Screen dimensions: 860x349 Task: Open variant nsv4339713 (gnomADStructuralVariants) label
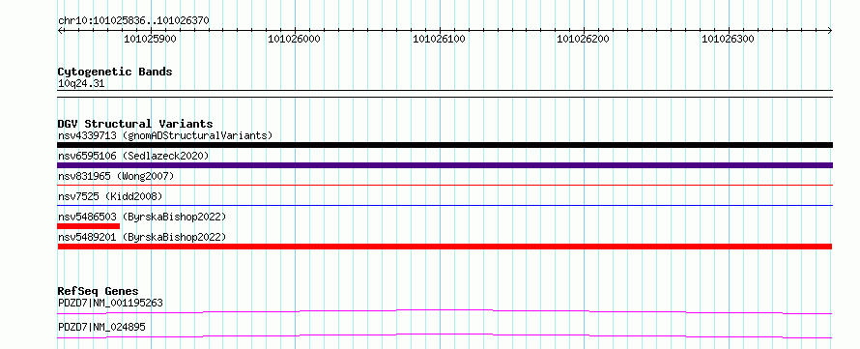tap(165, 135)
